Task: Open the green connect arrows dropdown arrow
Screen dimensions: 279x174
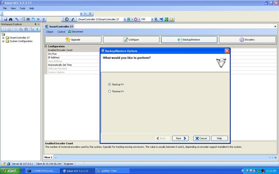Action: [132, 19]
